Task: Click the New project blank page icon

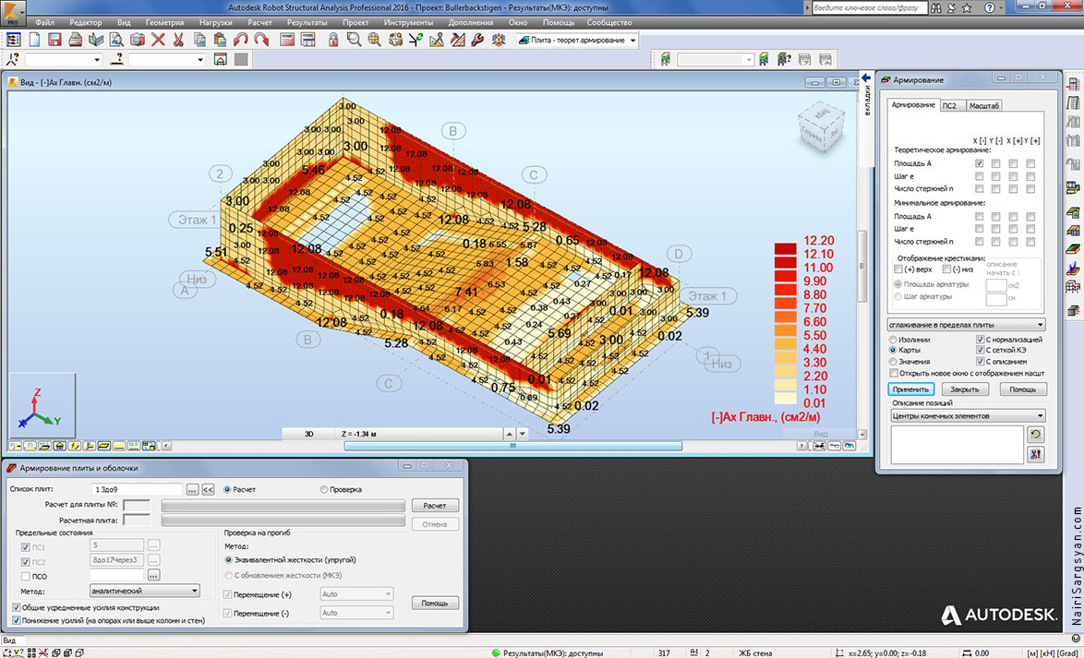Action: pyautogui.click(x=34, y=40)
